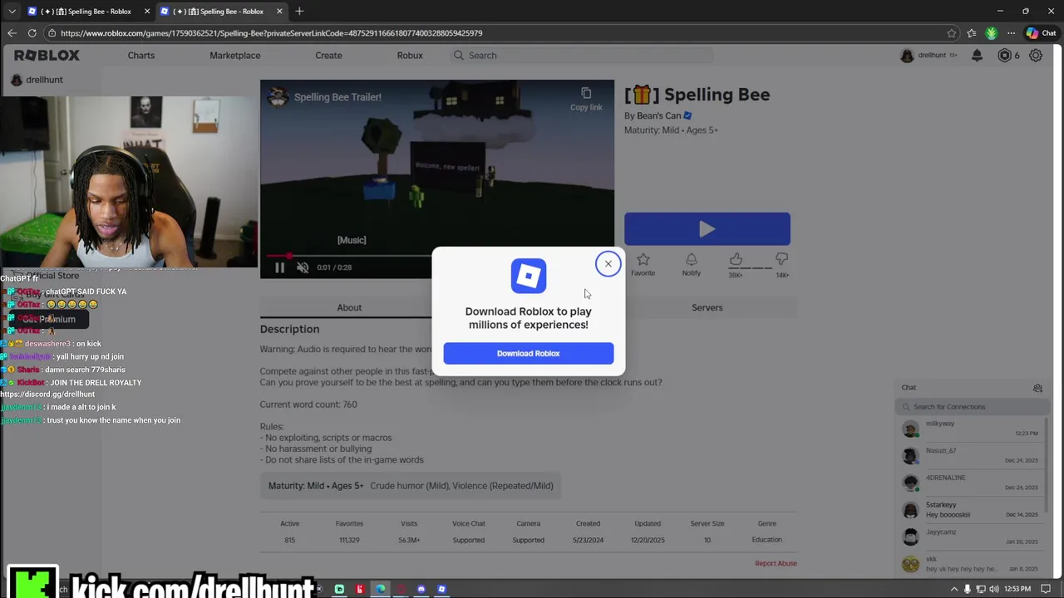Show hidden system tray icons
This screenshot has height=598, width=1064.
pos(953,589)
